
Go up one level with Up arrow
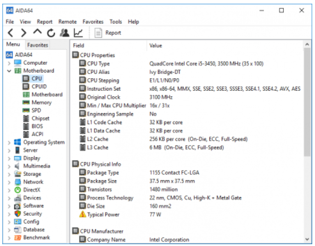click(38, 32)
